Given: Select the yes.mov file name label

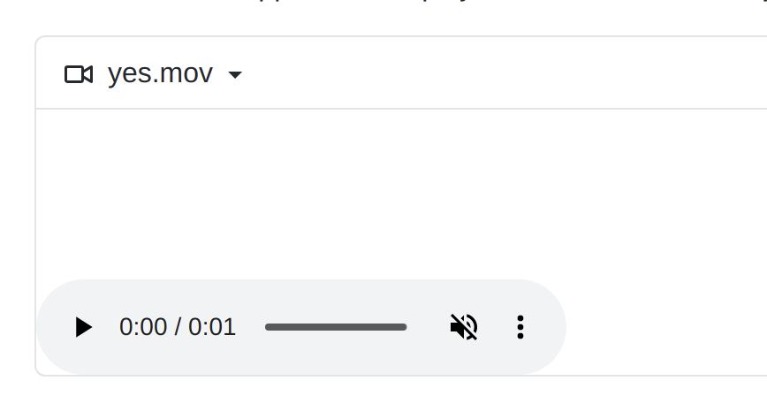Looking at the screenshot, I should 160,74.
